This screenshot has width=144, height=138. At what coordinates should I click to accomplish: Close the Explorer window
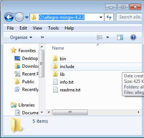(x=135, y=7)
